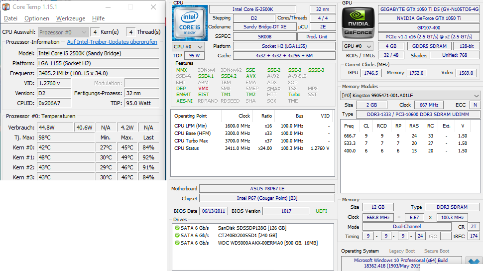
Task: Click Kern #0 temperature 42°C
Action: click(x=66, y=147)
